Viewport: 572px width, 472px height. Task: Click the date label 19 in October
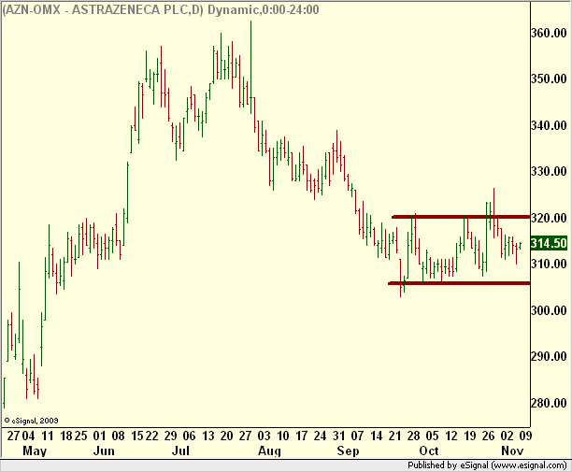click(470, 436)
